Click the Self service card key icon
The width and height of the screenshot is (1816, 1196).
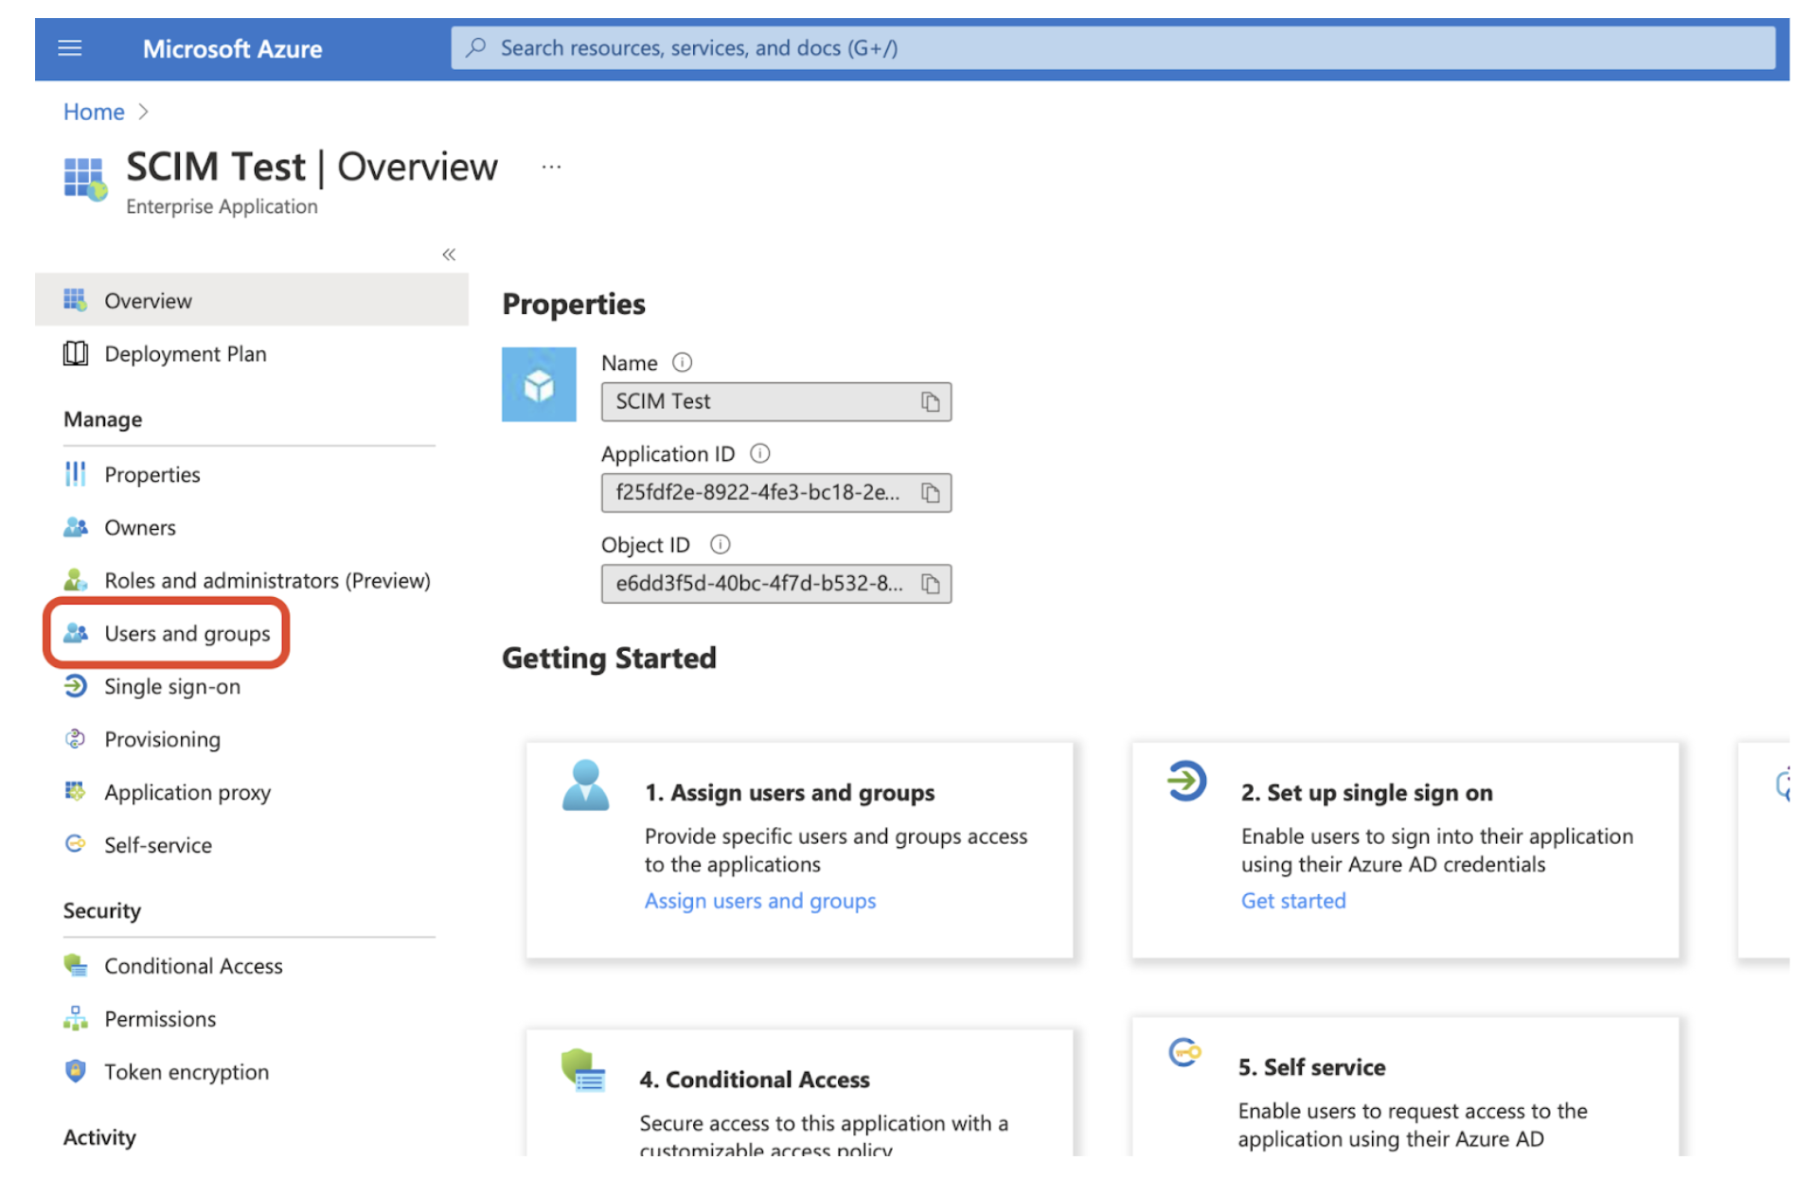[1184, 1051]
